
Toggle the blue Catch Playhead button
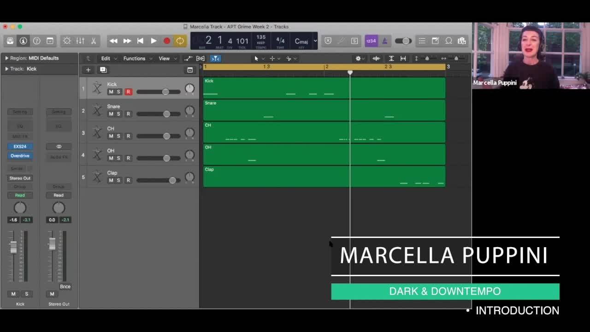pos(215,59)
